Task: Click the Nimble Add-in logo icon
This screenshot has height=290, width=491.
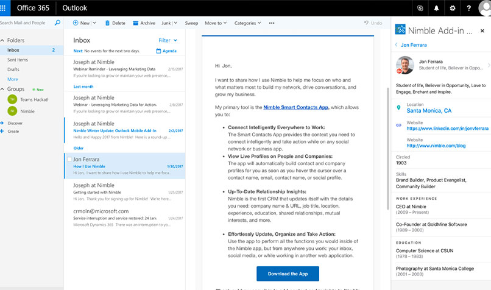Action: [x=400, y=30]
